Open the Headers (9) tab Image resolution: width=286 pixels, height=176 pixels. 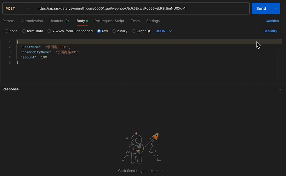click(x=59, y=21)
